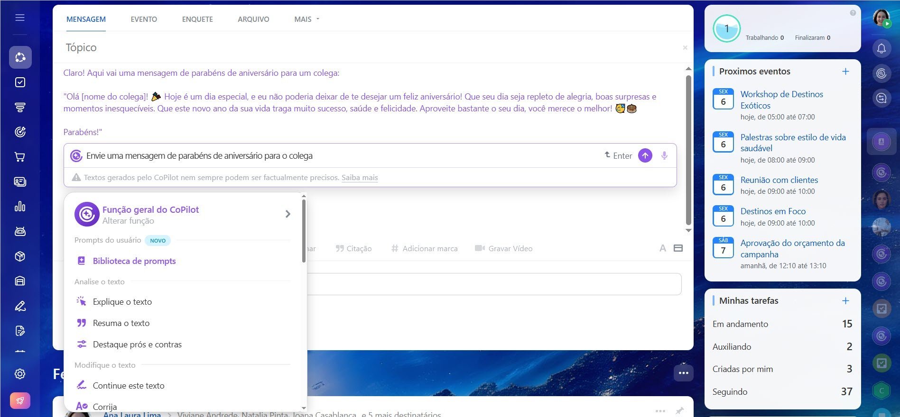This screenshot has width=900, height=417.
Task: Open the shopping cart icon in sidebar
Action: [x=20, y=157]
